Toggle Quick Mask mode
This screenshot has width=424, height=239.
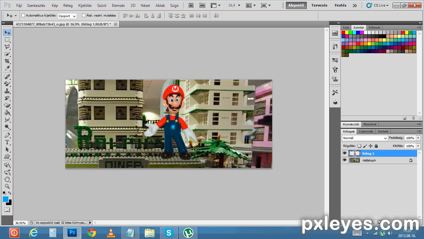(x=7, y=210)
